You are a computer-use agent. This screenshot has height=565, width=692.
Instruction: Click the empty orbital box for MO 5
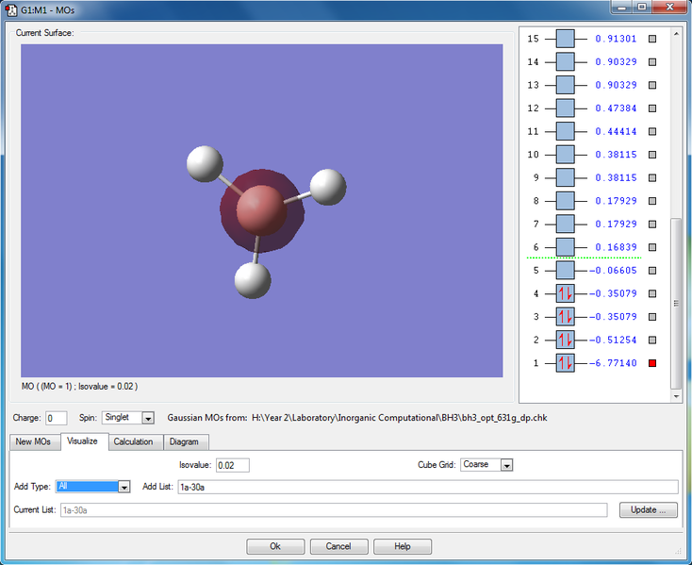click(565, 270)
